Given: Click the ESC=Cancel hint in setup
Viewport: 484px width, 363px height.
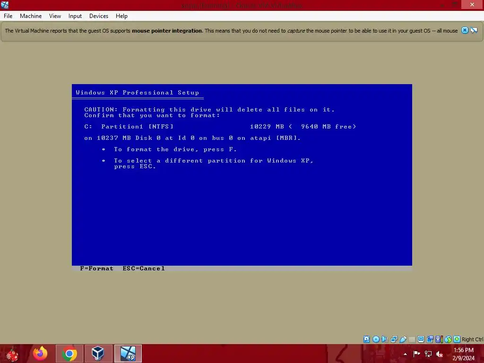Looking at the screenshot, I should (x=144, y=268).
